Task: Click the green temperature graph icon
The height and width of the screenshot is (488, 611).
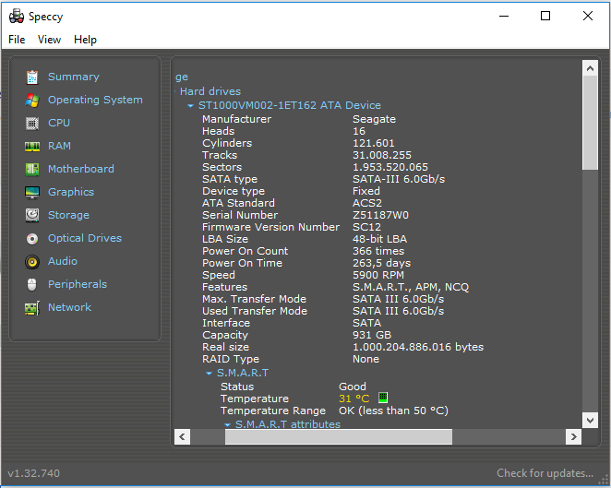Action: point(383,398)
